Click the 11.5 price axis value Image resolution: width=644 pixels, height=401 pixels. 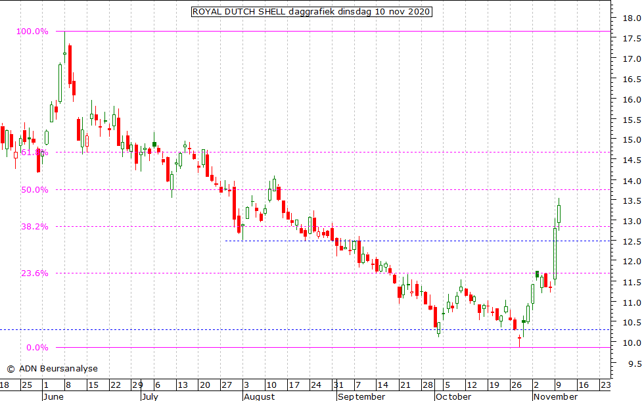(632, 282)
